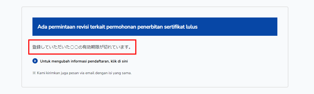
Task: Click the email notification note text
Action: (82, 73)
